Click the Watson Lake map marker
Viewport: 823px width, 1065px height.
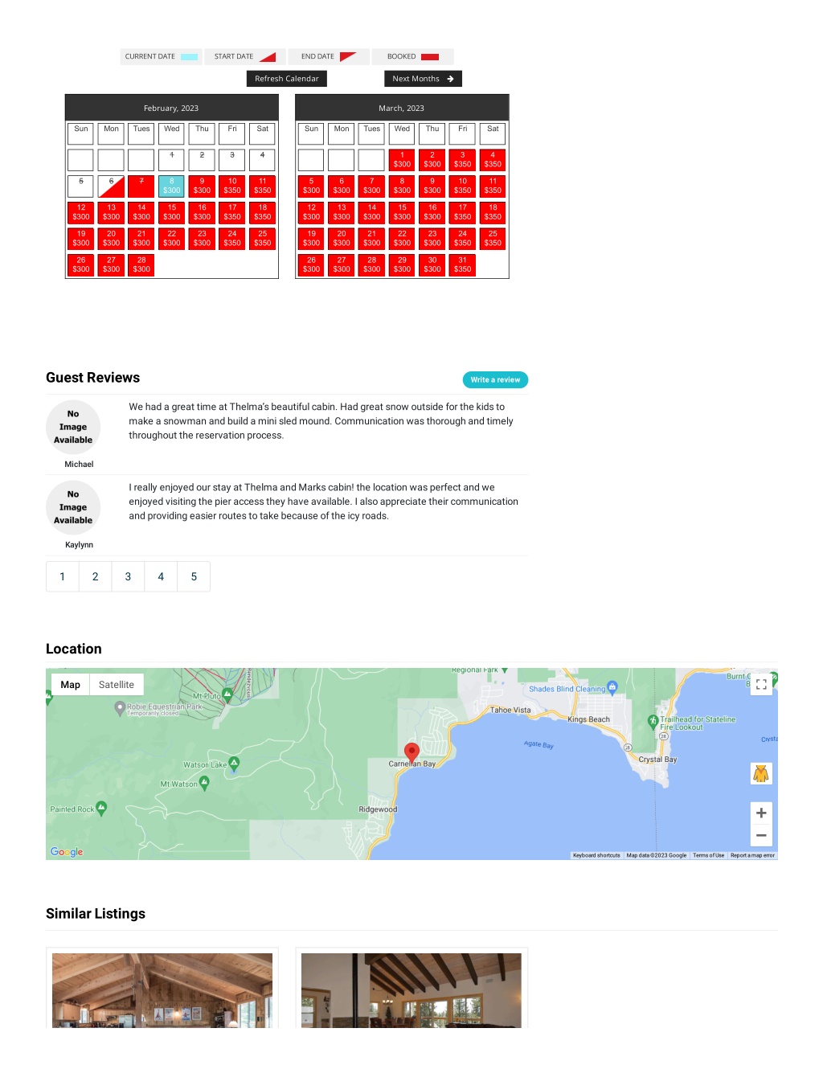point(234,763)
